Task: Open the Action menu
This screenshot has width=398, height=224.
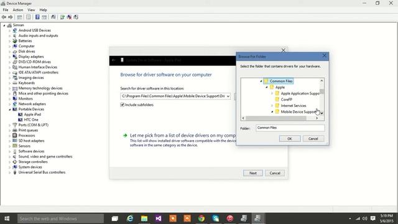Action: pos(18,10)
